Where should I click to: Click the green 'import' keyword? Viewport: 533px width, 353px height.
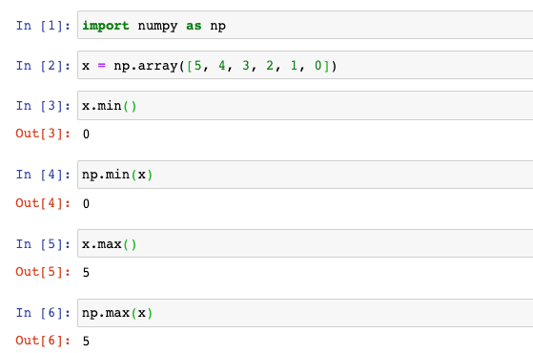[x=106, y=26]
